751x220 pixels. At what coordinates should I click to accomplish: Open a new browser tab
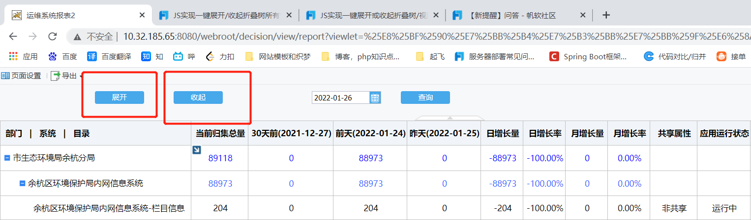[606, 15]
